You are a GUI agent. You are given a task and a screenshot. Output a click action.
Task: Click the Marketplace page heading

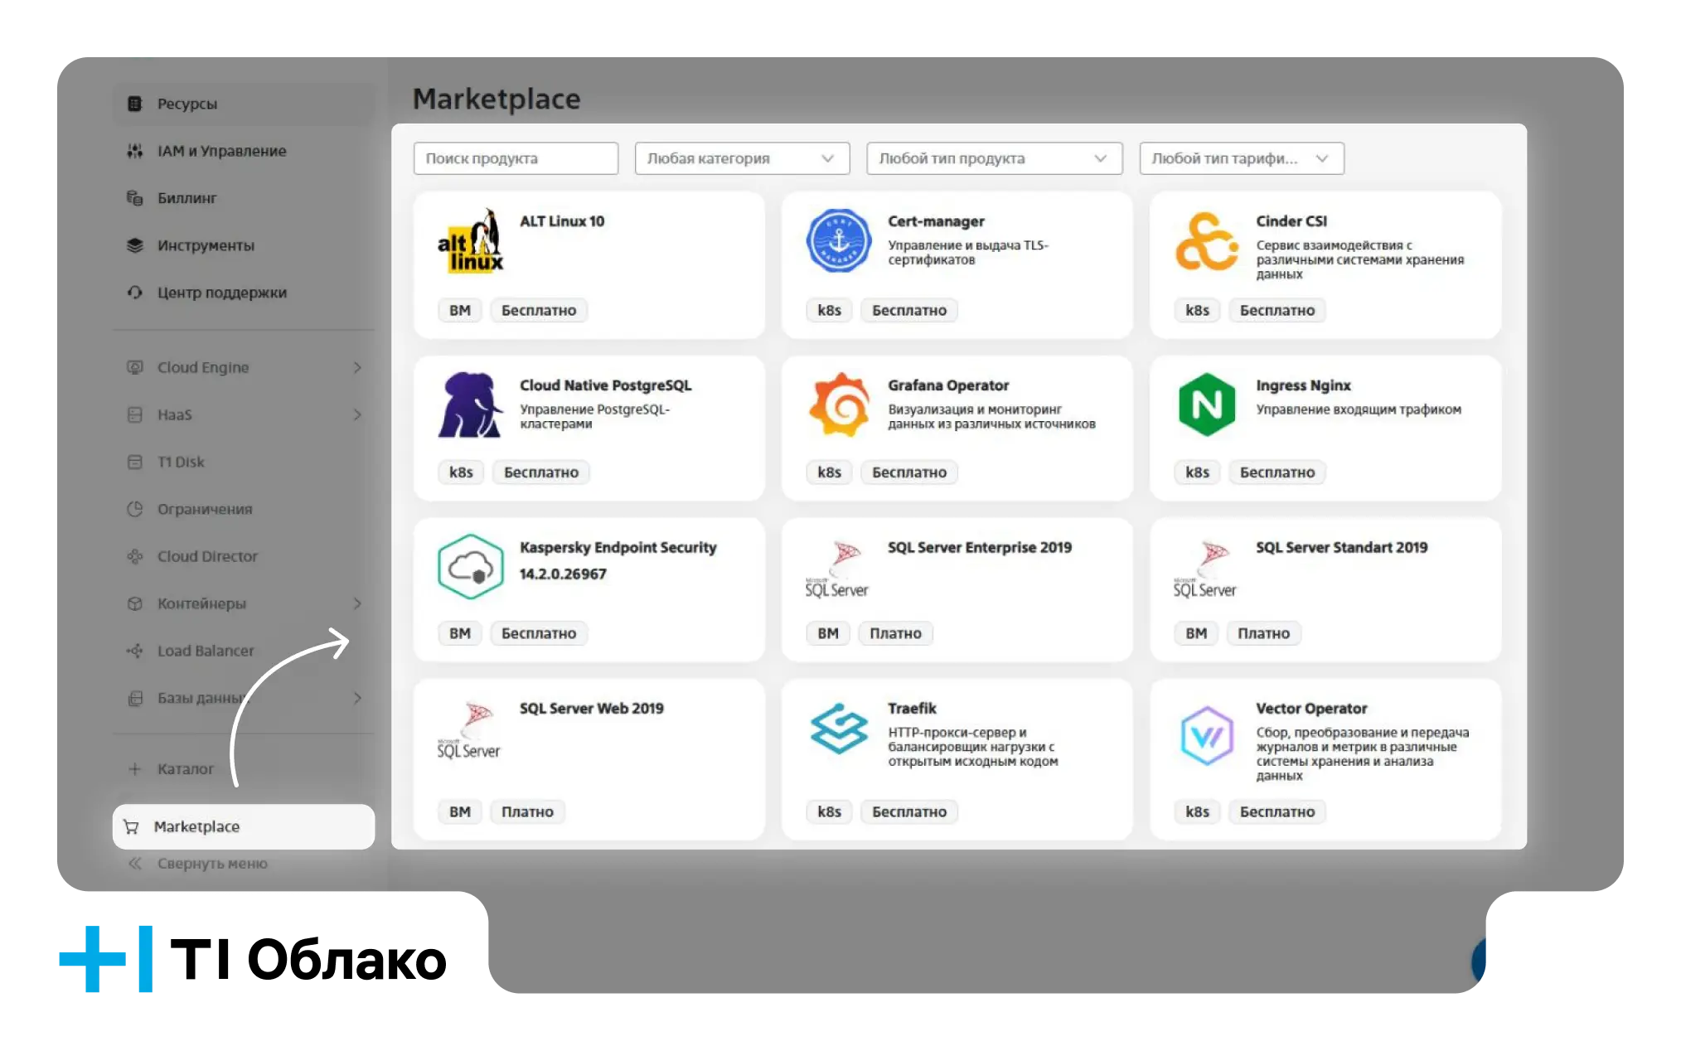tap(497, 99)
